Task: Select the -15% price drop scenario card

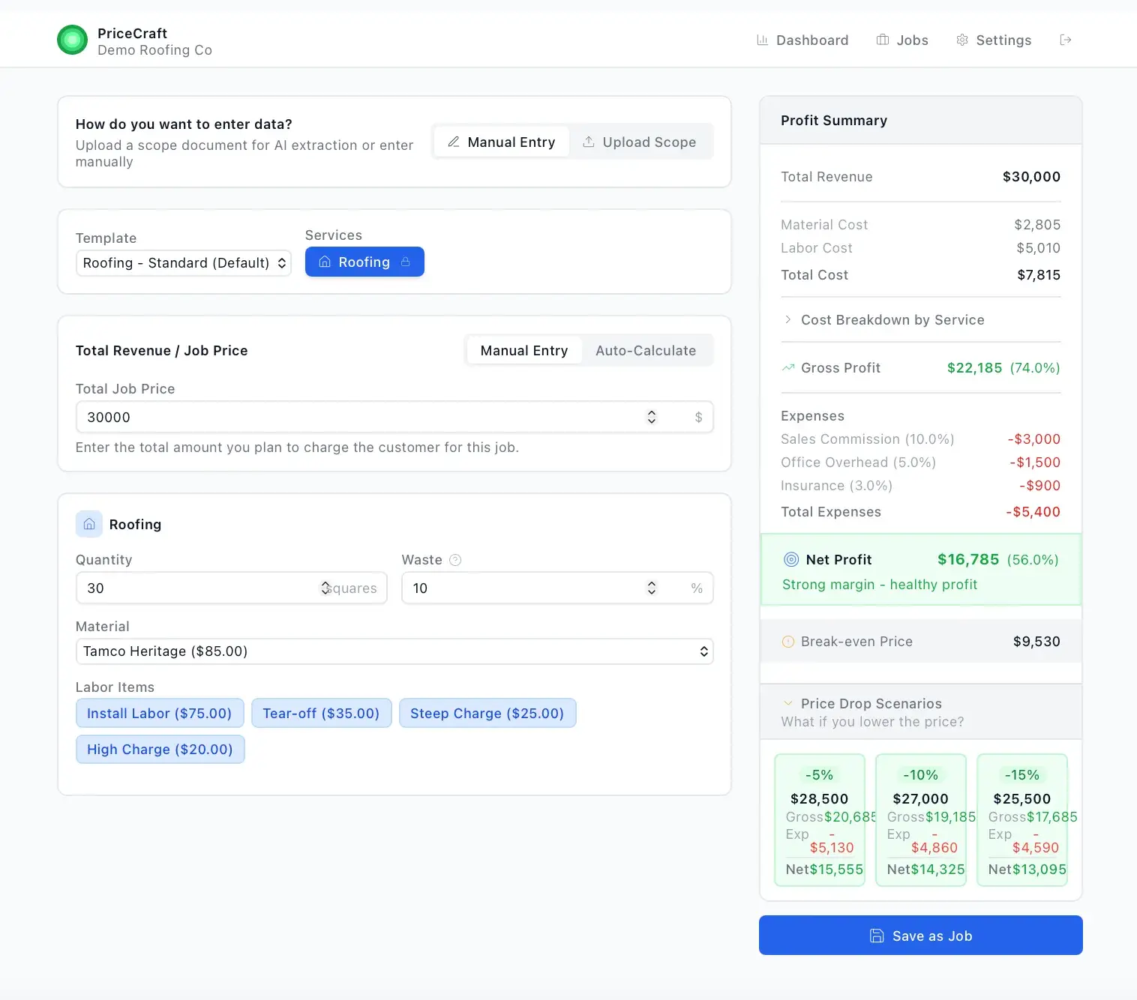Action: 1022,820
